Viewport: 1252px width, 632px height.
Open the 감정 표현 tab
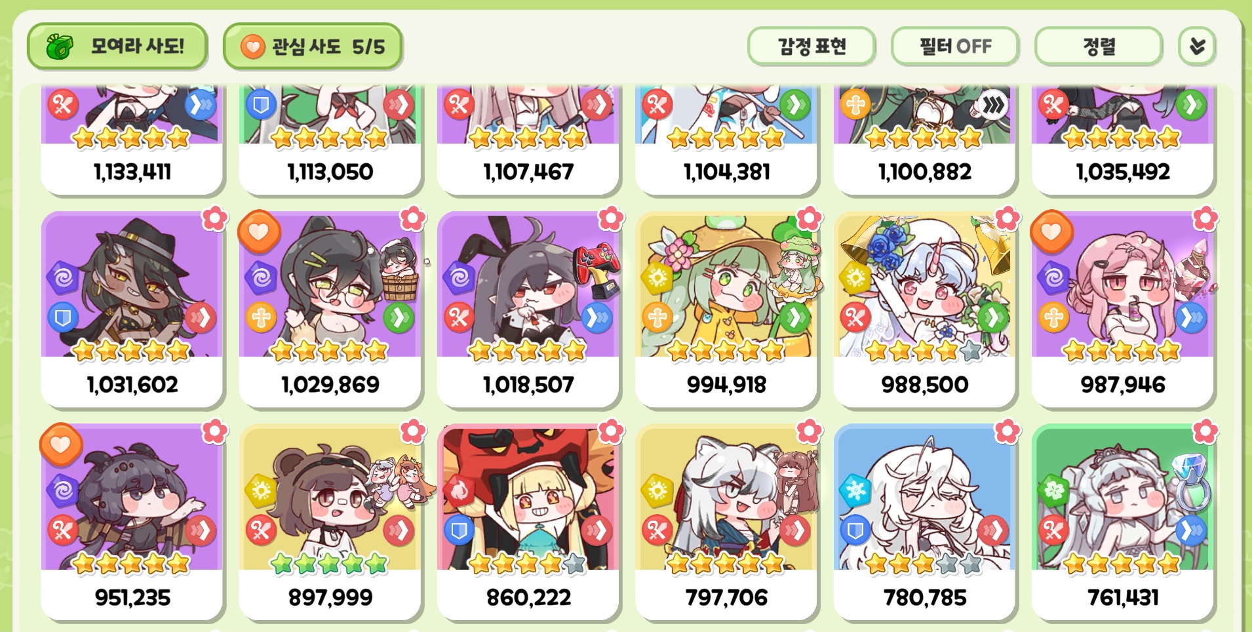coord(812,47)
